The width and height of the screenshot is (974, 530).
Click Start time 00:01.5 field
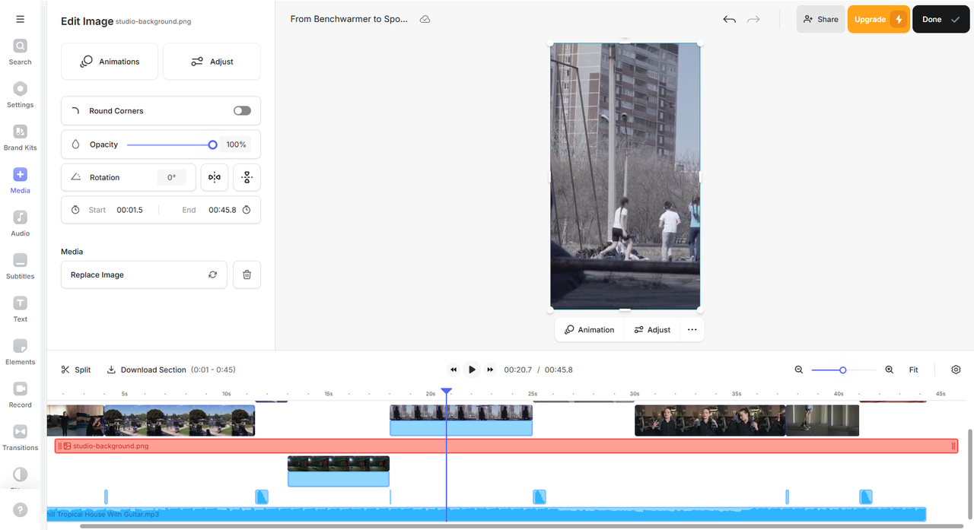(x=129, y=210)
